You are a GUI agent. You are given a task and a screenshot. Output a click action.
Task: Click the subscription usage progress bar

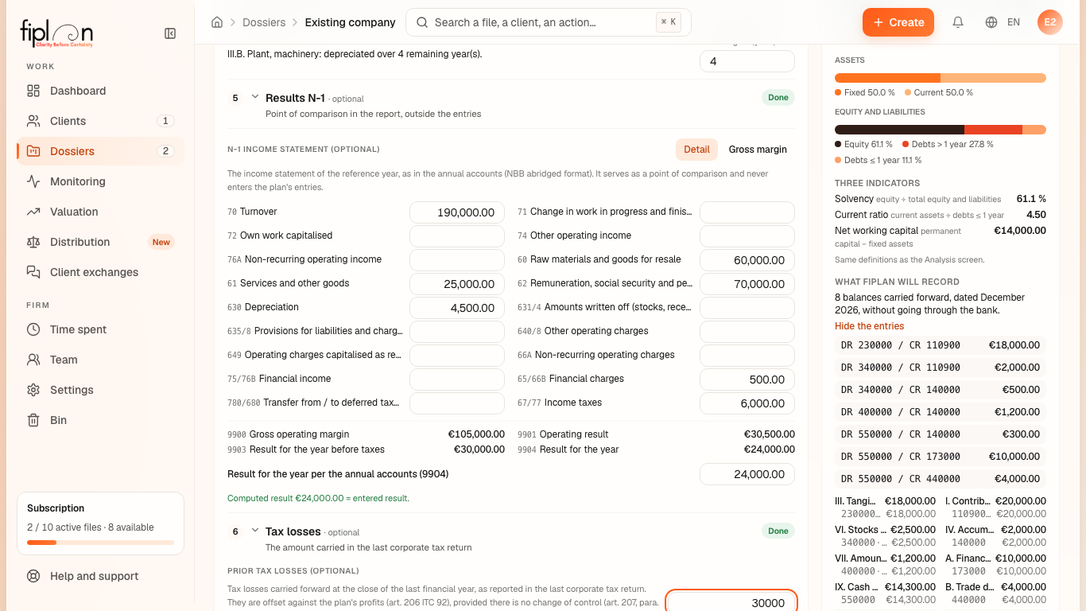[x=100, y=543]
